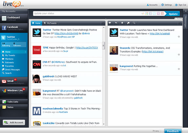Open the su.pr link in TIME tweet

point(87,48)
